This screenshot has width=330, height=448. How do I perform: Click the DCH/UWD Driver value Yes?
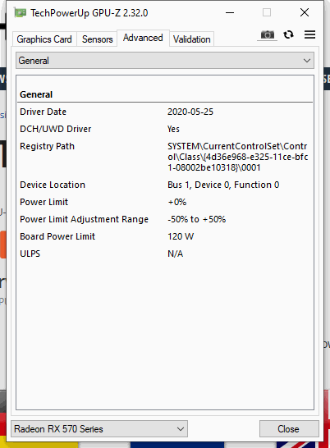pos(173,129)
